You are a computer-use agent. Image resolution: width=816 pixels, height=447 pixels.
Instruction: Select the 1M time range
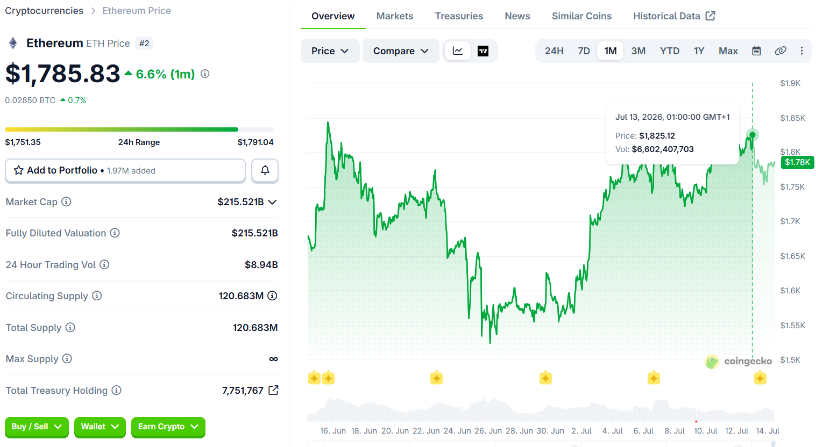[x=611, y=51]
